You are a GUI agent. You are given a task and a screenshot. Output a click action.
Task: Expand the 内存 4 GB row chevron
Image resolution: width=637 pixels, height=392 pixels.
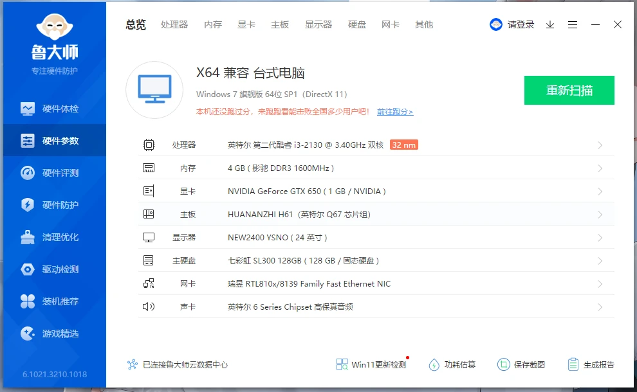pos(600,168)
